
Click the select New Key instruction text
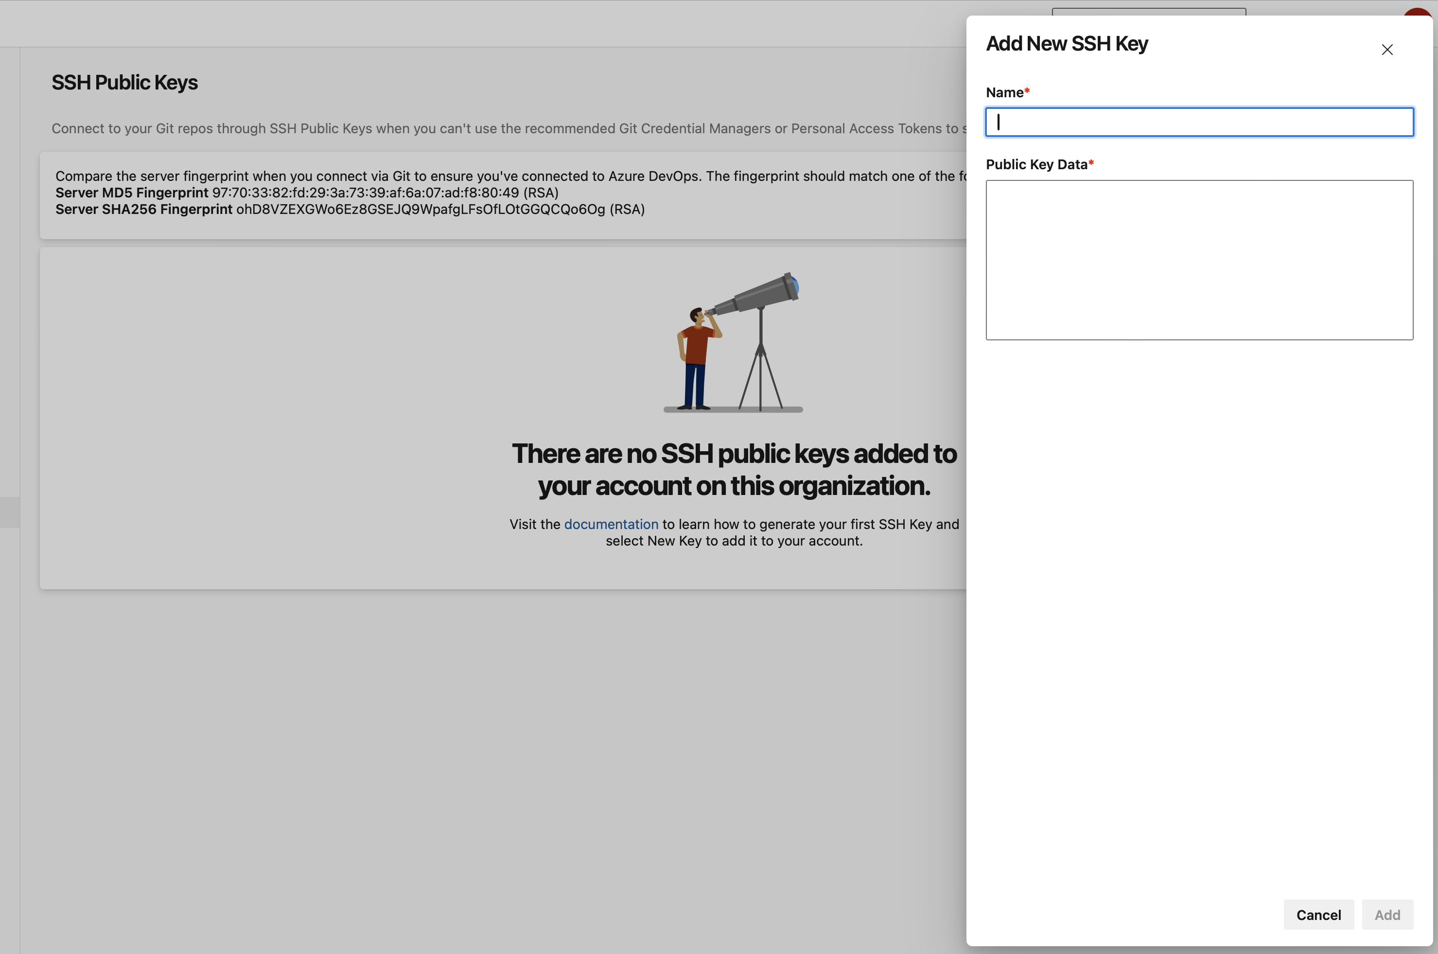[x=734, y=541]
